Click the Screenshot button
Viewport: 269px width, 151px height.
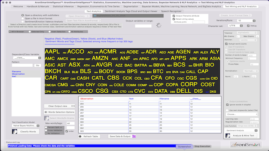tap(184, 146)
